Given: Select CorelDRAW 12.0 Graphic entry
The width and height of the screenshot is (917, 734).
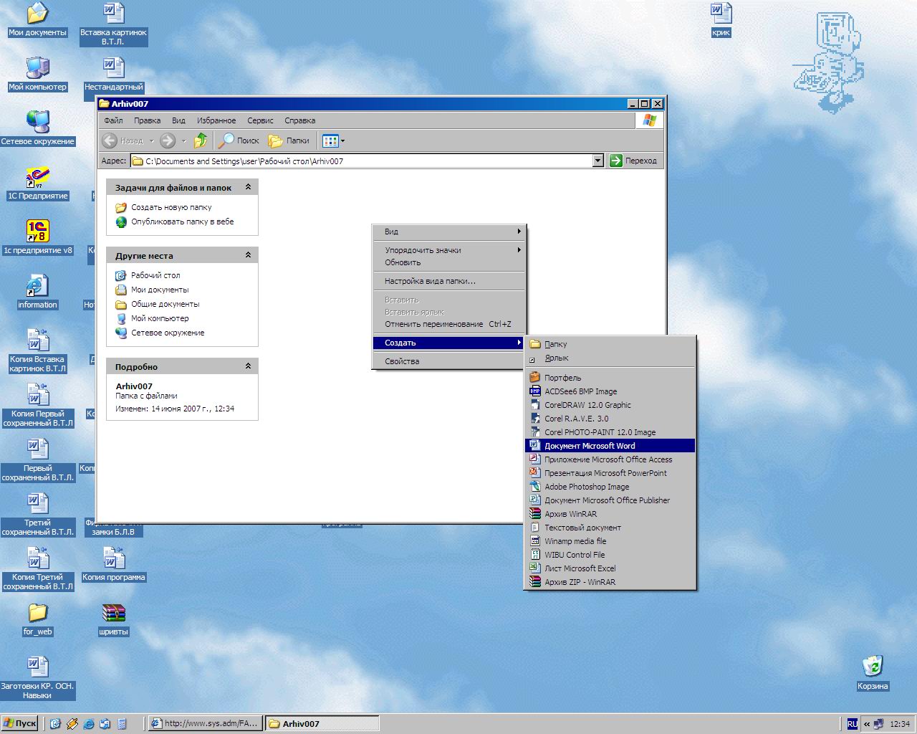Looking at the screenshot, I should click(610, 405).
